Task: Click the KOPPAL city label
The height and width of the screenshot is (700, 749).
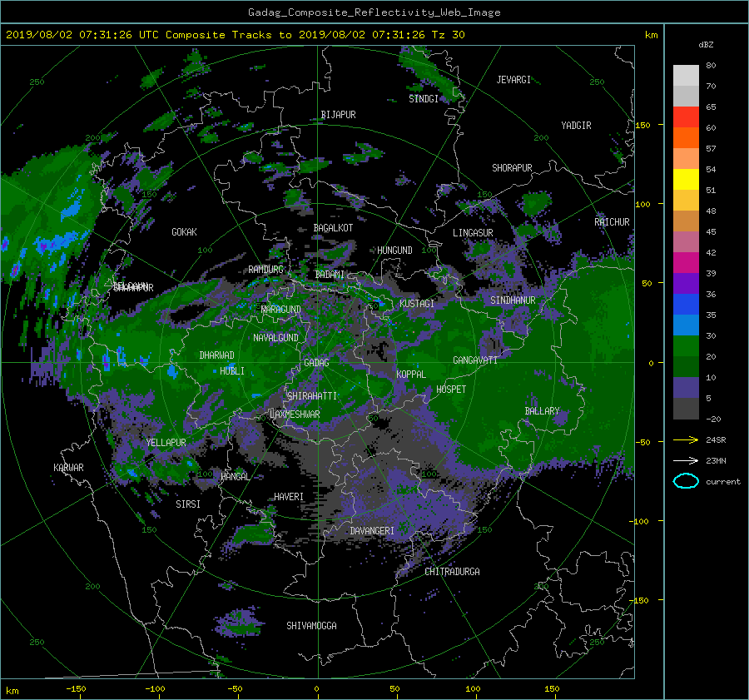Action: tap(411, 375)
